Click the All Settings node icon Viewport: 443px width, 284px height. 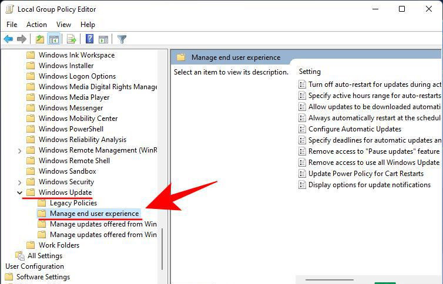coord(20,256)
